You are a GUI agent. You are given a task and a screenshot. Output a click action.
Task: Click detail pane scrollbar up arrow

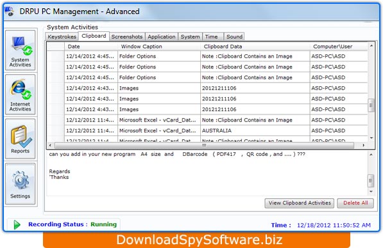371,155
